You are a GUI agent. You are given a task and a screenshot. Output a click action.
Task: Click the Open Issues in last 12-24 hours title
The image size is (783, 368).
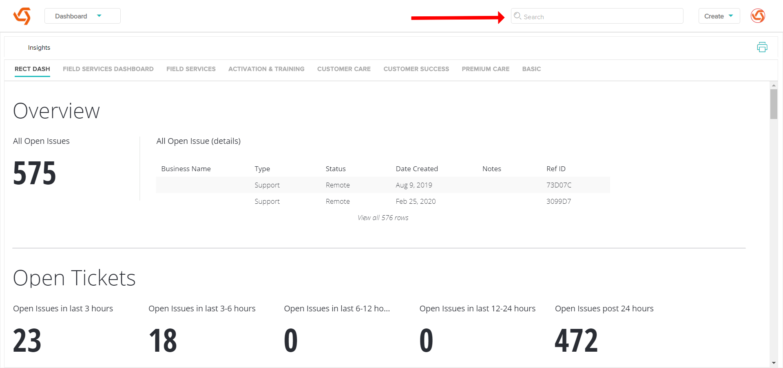point(478,309)
